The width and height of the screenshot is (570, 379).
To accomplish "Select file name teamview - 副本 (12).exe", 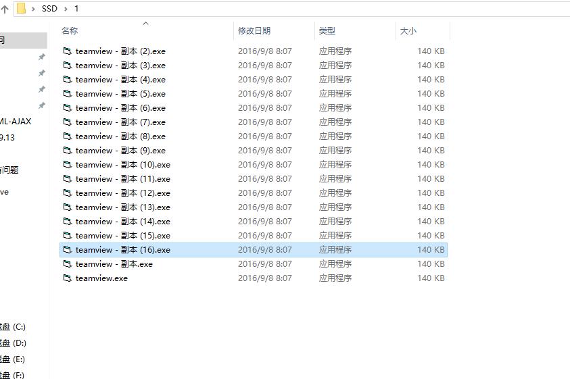I will coord(123,193).
